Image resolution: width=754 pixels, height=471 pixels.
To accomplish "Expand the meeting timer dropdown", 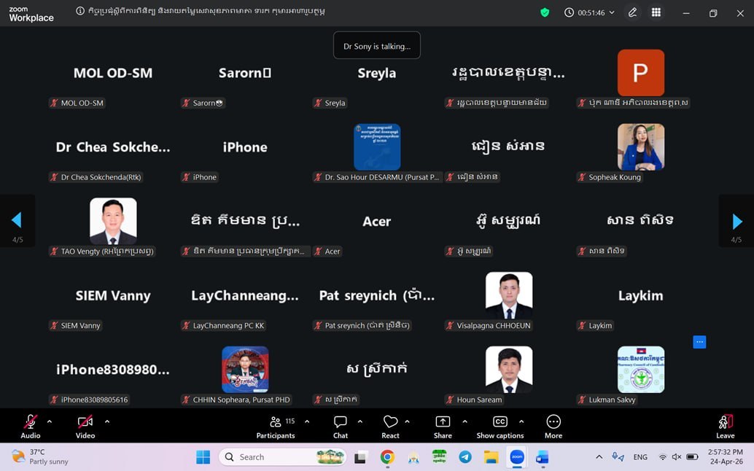I will coord(612,12).
